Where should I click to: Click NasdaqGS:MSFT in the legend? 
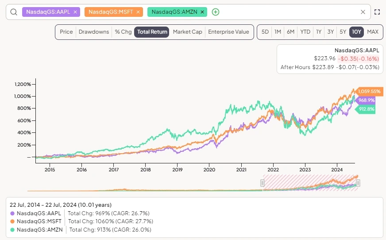[x=39, y=221]
